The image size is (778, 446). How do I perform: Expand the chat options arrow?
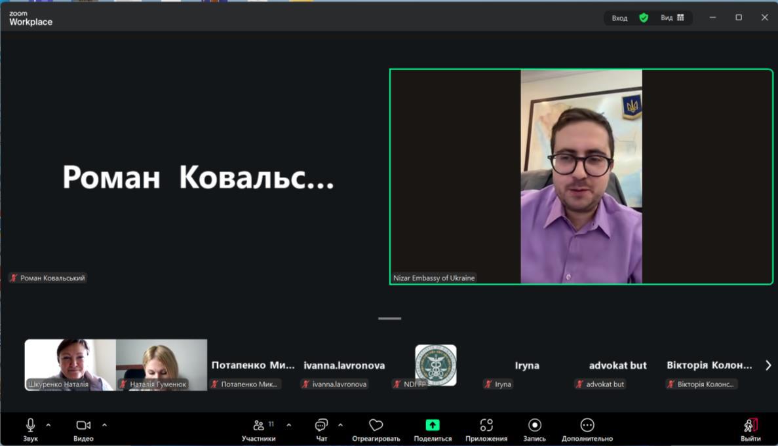[340, 425]
